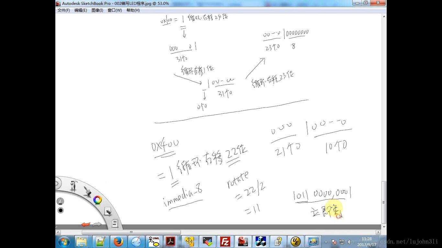This screenshot has width=442, height=248.
Task: Open the tools (hammer and wrench) lagoon menu
Action: tap(75, 186)
